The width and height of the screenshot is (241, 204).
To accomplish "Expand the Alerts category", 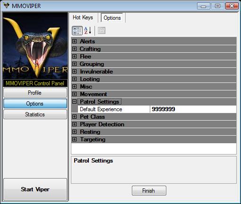I will click(x=74, y=41).
